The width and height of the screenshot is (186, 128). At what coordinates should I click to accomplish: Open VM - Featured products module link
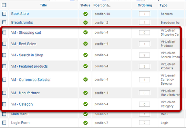coord(29,66)
